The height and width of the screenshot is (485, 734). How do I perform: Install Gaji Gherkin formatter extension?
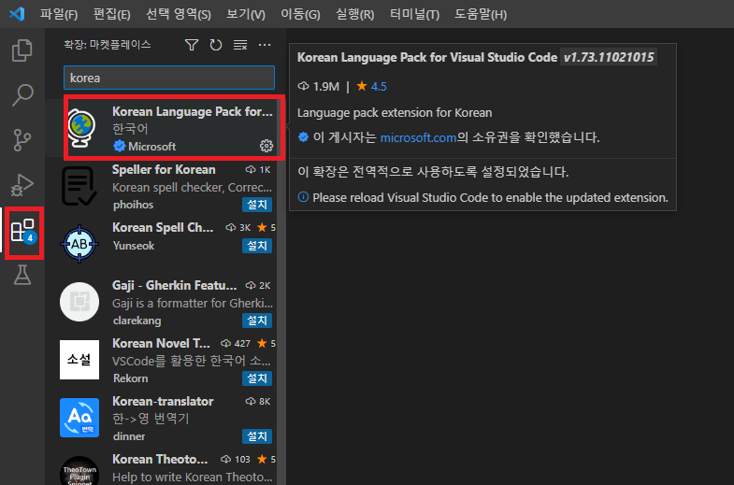257,321
